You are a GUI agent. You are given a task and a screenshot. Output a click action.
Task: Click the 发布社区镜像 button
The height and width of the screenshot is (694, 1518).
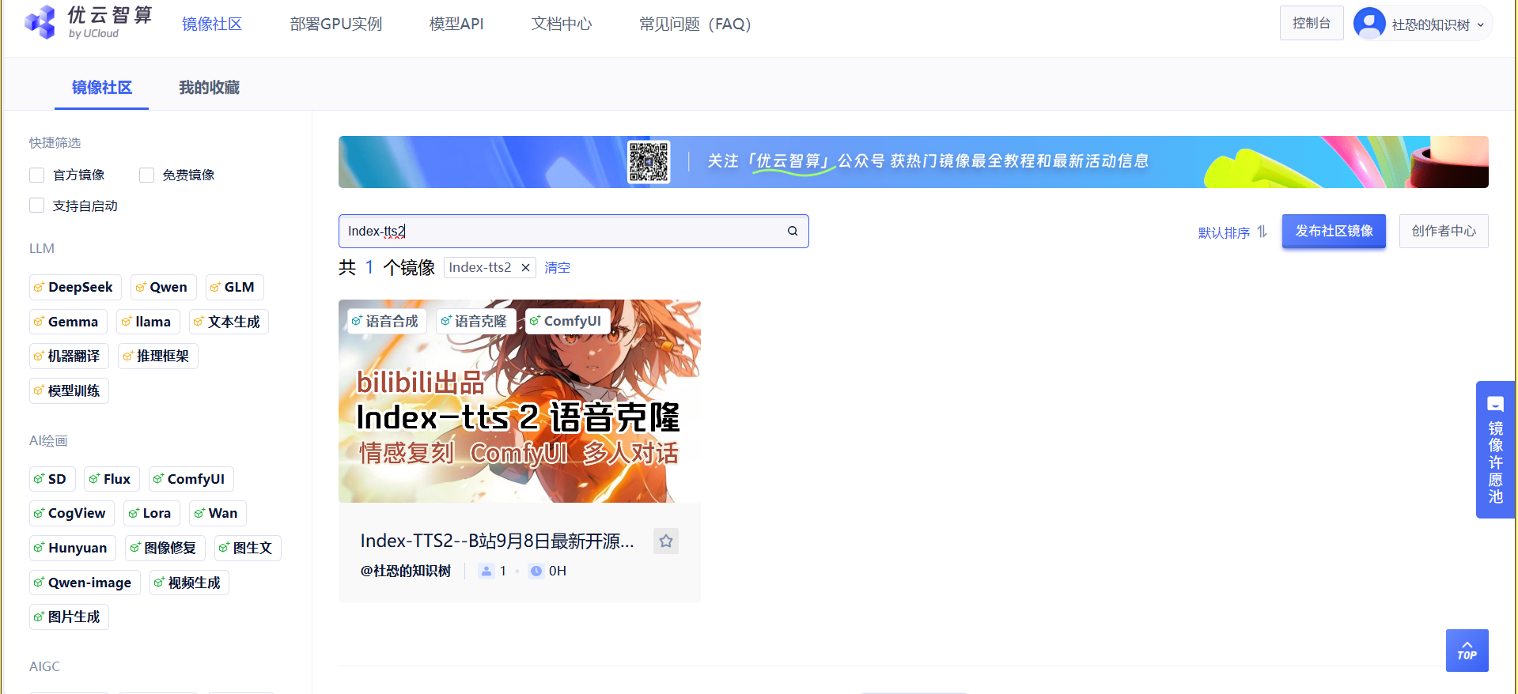1334,231
